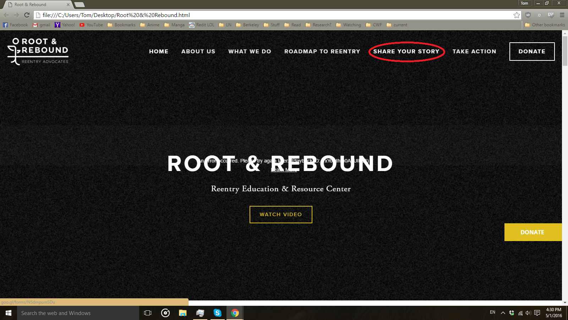Open the WHAT WE DO navigation item
The width and height of the screenshot is (568, 320).
[250, 52]
